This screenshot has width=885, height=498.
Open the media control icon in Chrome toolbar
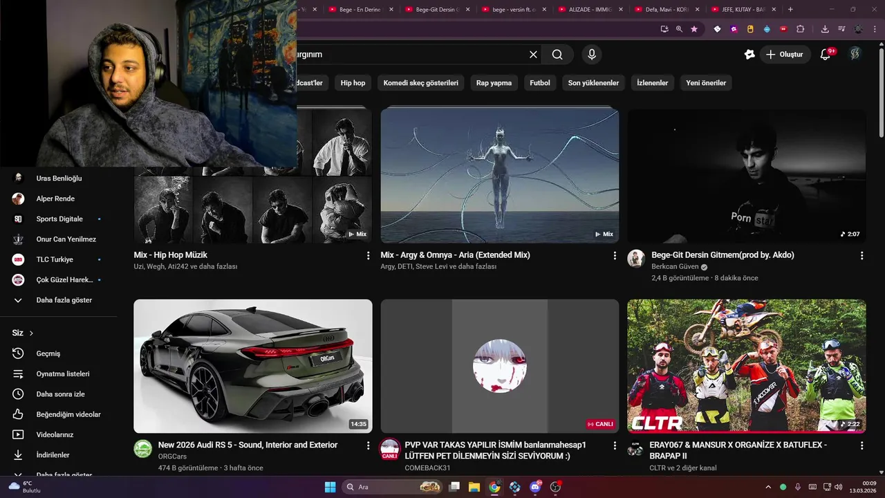[841, 29]
